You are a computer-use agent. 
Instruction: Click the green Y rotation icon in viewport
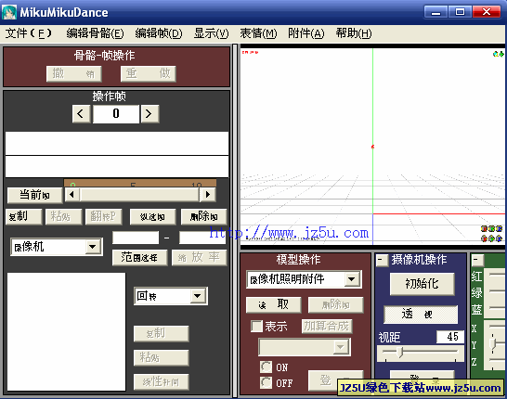pos(491,229)
